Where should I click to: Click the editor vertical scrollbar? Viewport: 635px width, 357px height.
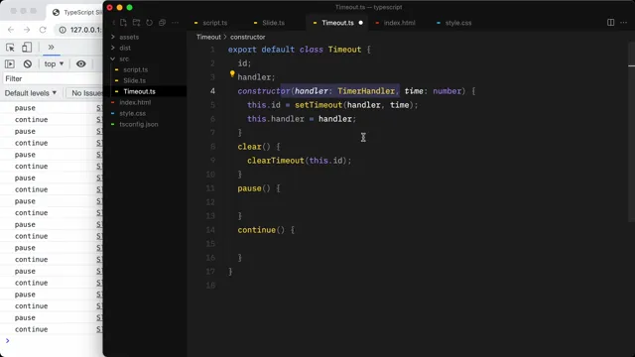click(x=631, y=132)
